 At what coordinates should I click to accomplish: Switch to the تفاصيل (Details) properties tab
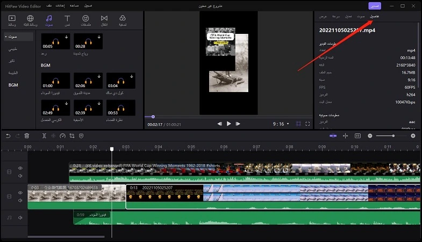[x=374, y=17]
